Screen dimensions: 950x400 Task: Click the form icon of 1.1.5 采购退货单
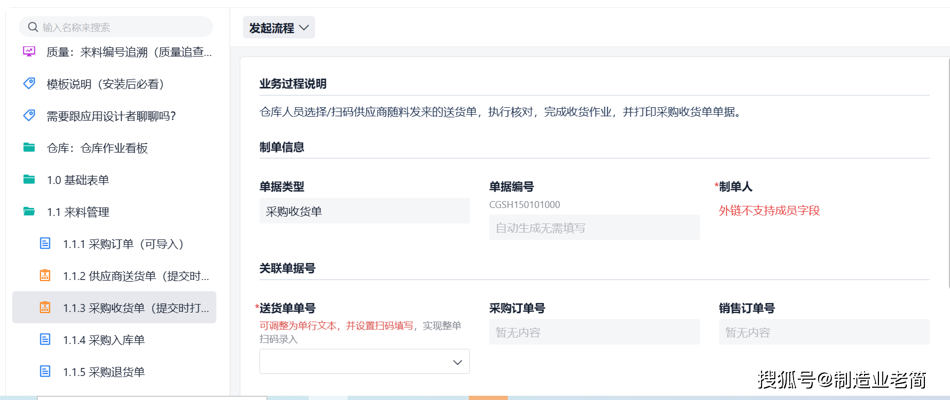tap(45, 372)
